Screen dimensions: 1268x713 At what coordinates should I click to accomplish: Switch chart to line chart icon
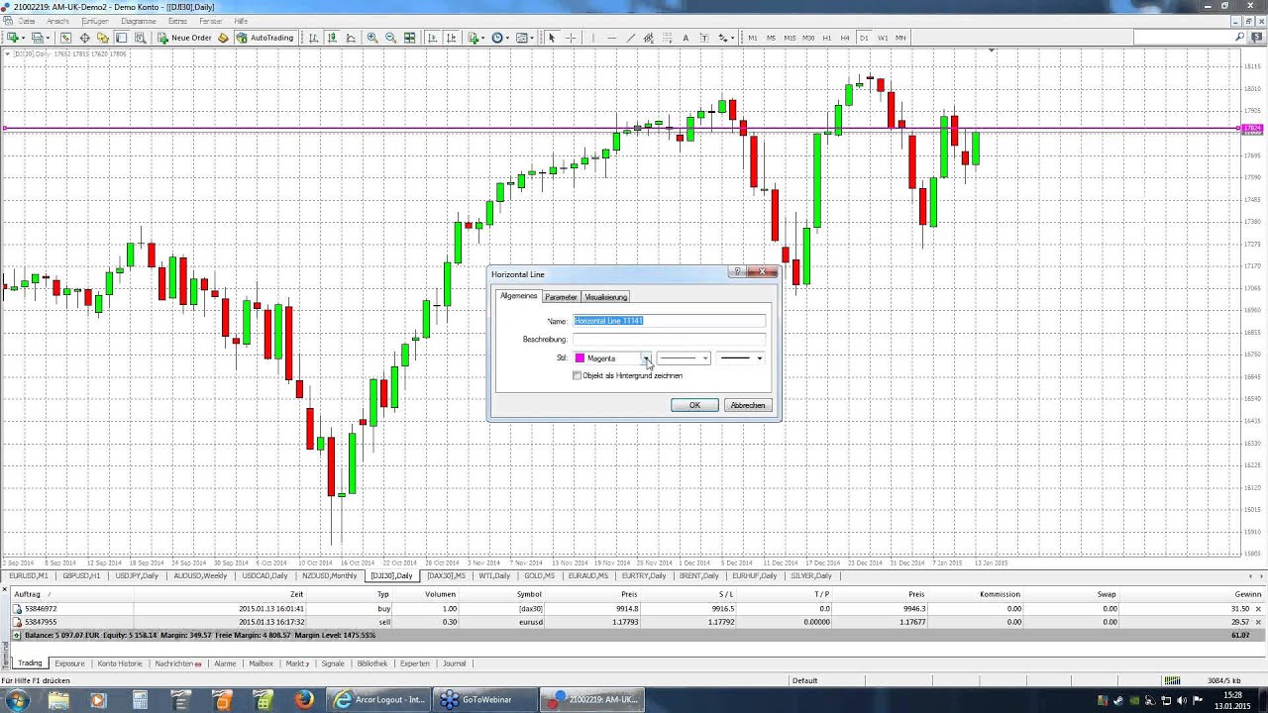coord(351,38)
